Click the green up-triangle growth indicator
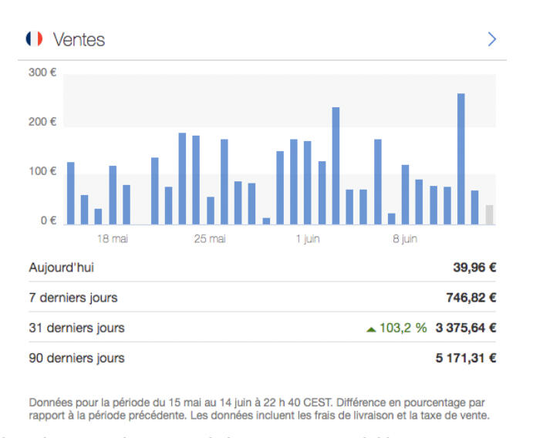 pos(371,328)
